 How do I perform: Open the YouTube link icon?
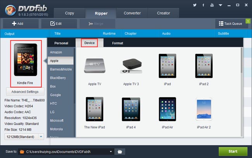point(212,5)
